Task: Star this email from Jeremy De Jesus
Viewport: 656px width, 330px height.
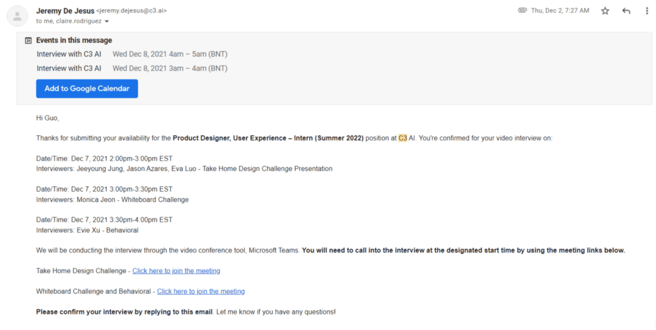Action: 605,11
